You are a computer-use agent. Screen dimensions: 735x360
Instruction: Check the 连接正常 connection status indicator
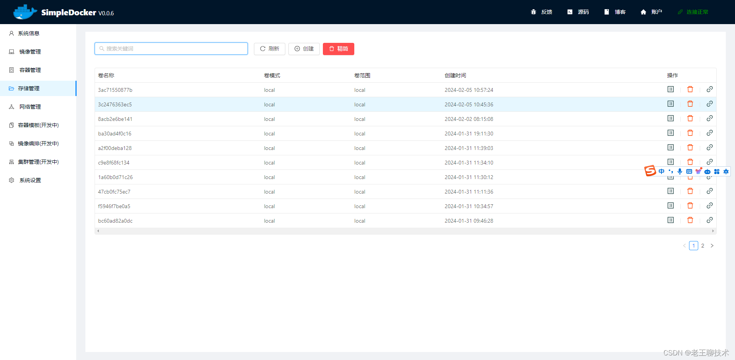[x=693, y=12]
